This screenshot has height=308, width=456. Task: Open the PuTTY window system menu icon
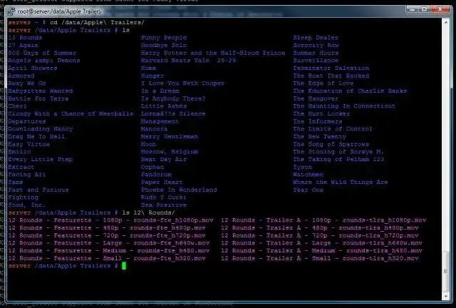point(11,11)
